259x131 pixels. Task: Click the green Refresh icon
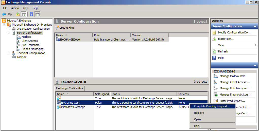click(214, 51)
